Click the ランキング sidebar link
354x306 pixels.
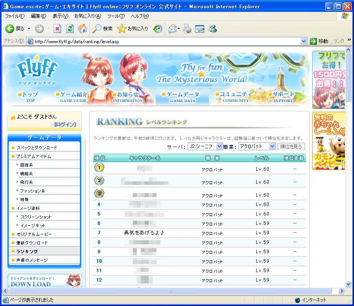click(27, 251)
